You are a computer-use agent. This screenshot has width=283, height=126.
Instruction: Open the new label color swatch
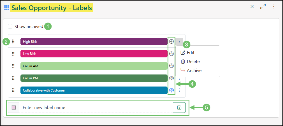(x=14, y=108)
